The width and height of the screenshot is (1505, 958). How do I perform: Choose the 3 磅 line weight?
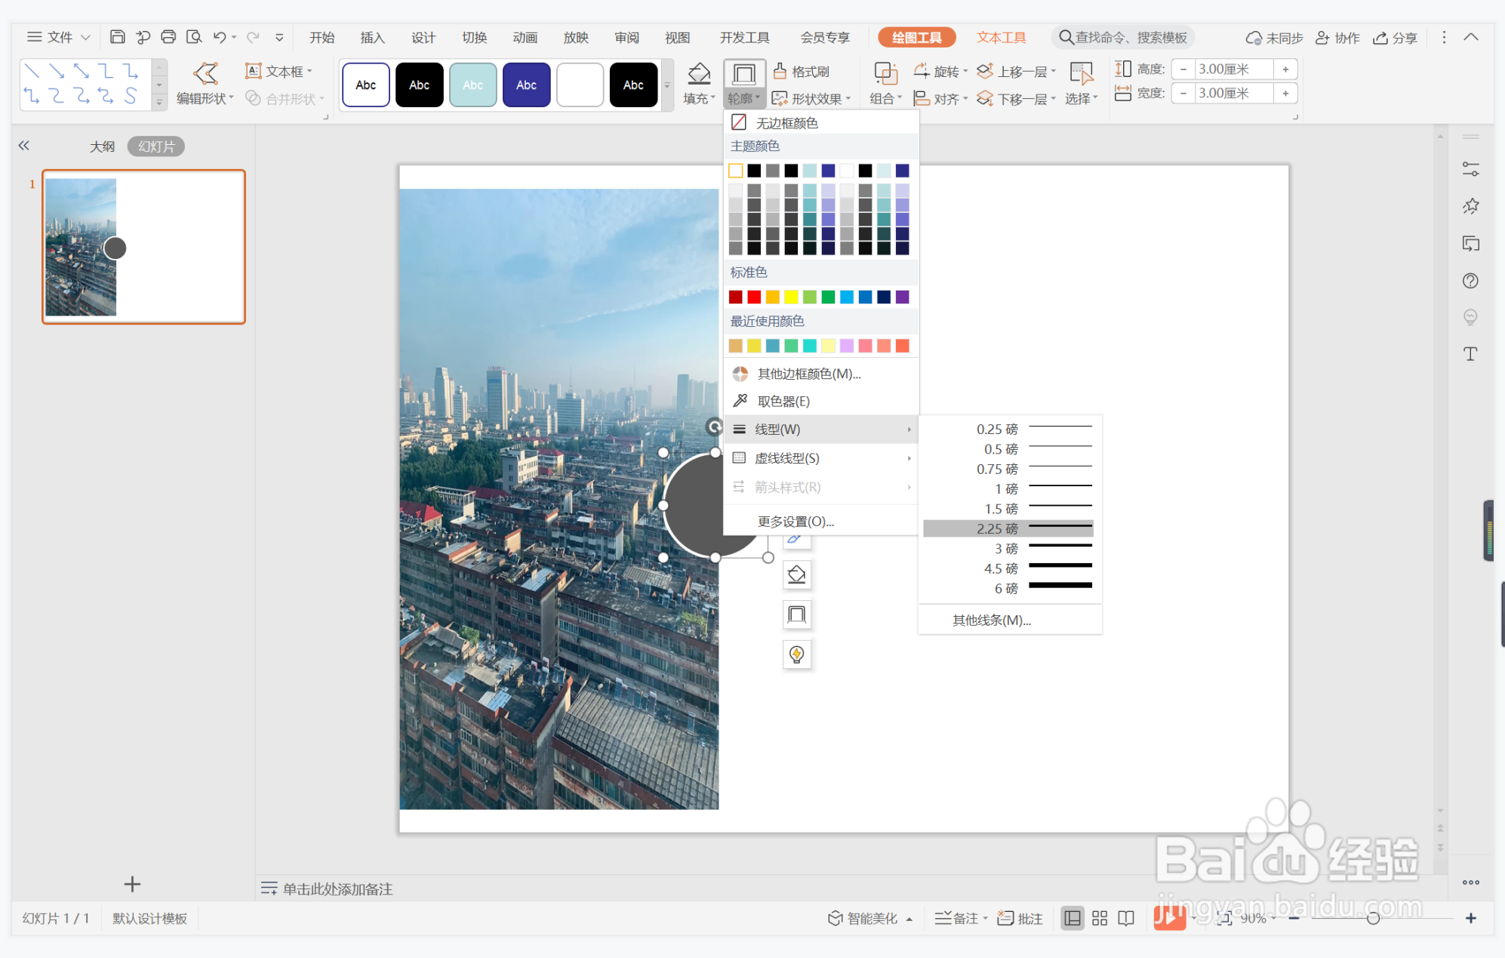1008,548
